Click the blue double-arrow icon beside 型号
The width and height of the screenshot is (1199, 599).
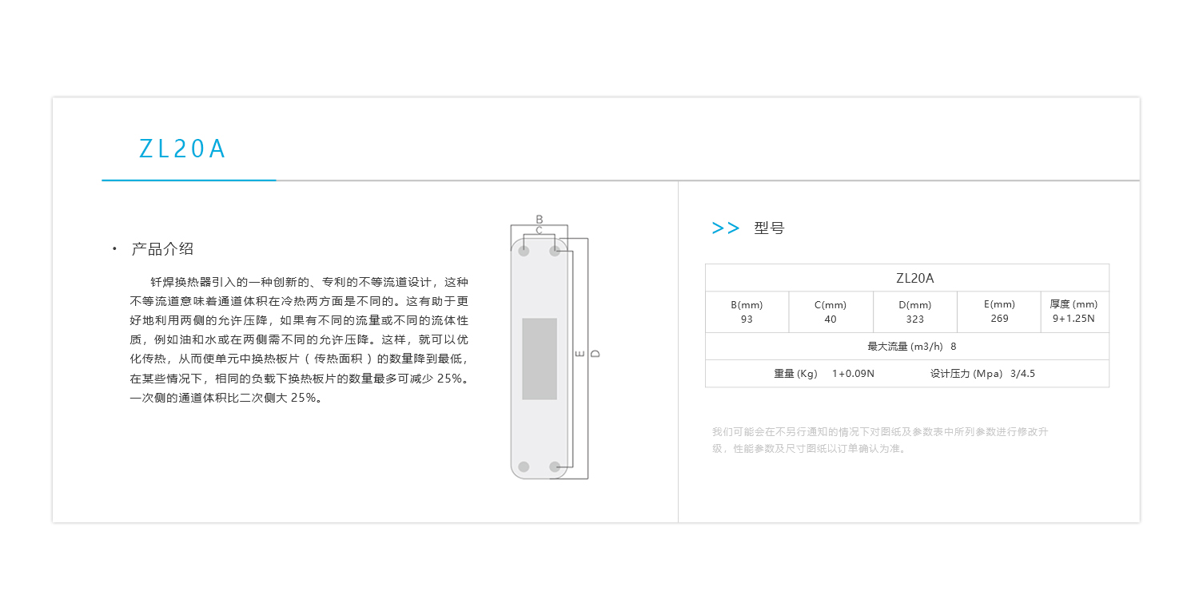(x=726, y=228)
